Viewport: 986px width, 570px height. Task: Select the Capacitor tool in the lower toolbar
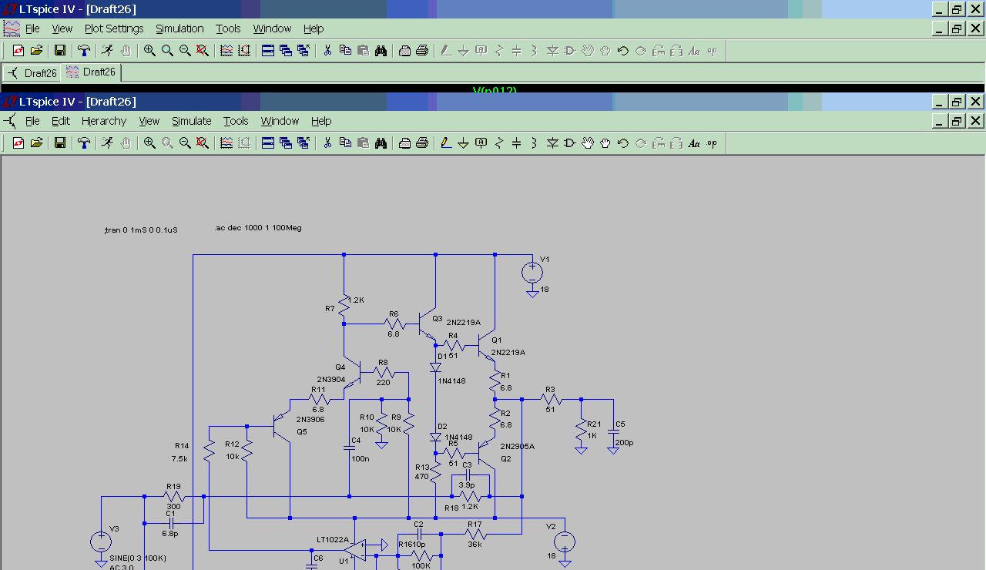click(516, 143)
